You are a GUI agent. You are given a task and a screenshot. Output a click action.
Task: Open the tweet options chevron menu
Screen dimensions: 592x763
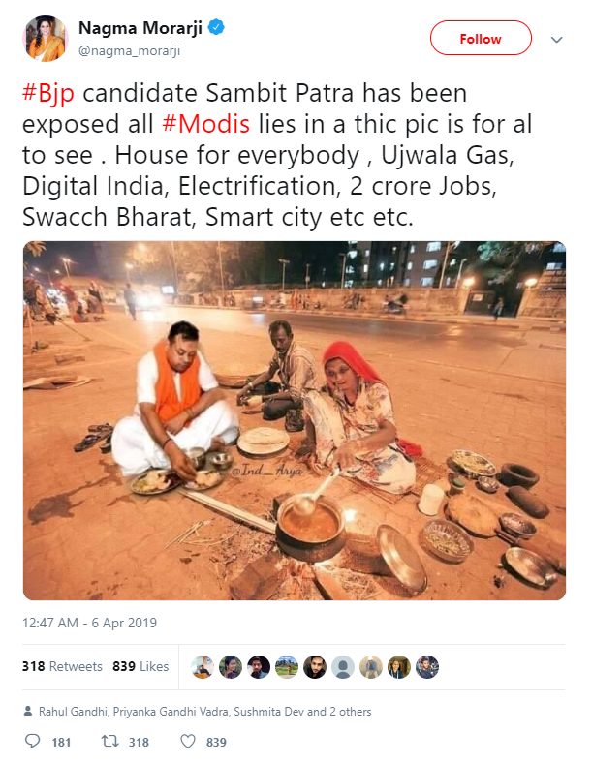tap(556, 40)
